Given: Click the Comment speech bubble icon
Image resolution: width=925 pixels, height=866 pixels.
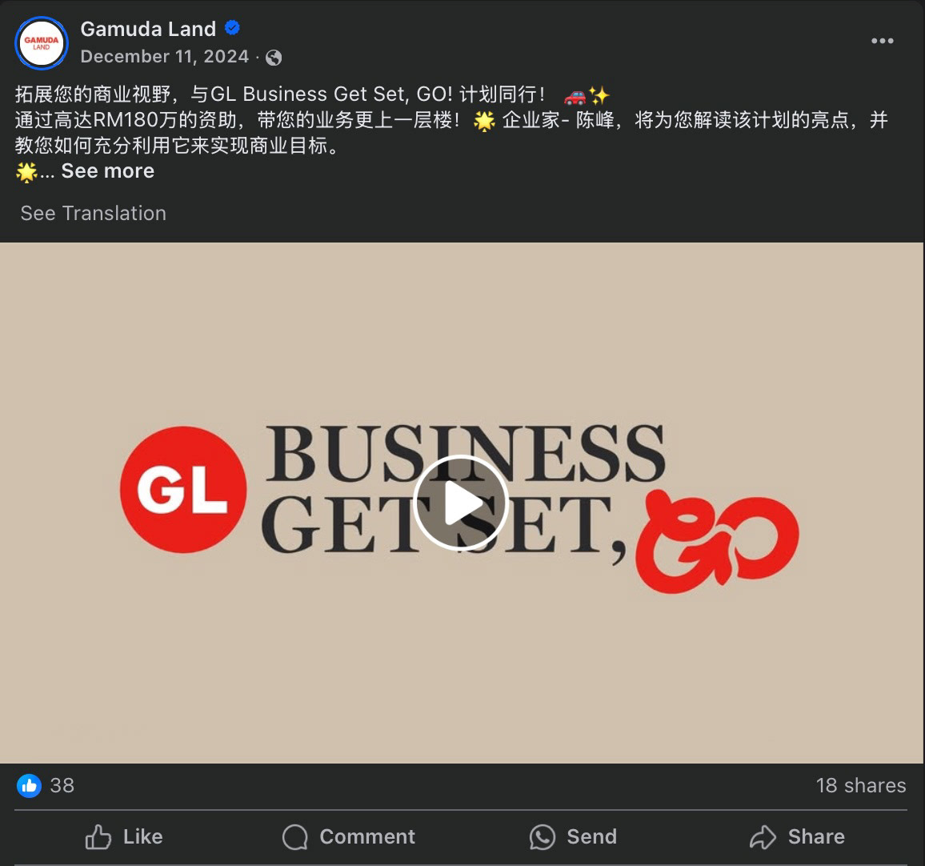Looking at the screenshot, I should pyautogui.click(x=295, y=836).
